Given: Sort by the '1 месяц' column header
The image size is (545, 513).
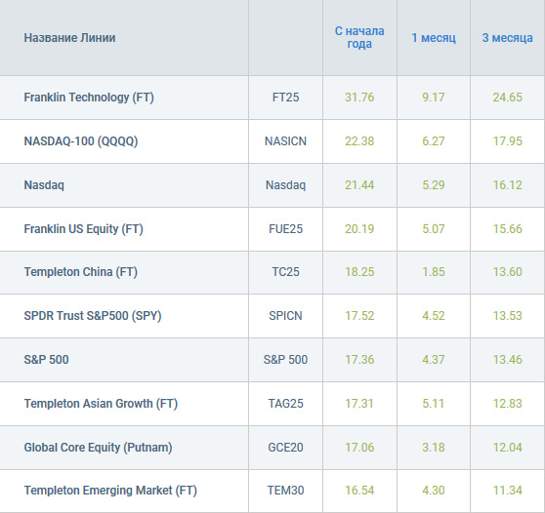Looking at the screenshot, I should pos(434,37).
